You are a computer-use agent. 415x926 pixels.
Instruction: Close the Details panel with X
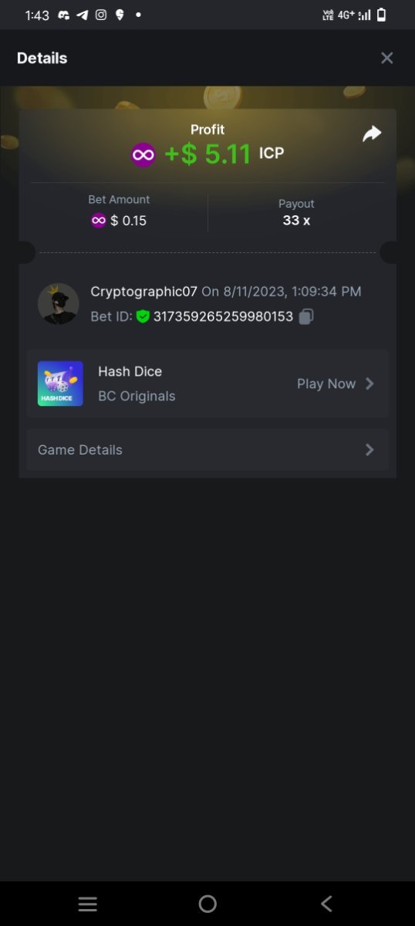387,58
